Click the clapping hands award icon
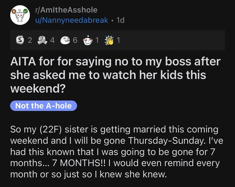 pyautogui.click(x=110, y=41)
